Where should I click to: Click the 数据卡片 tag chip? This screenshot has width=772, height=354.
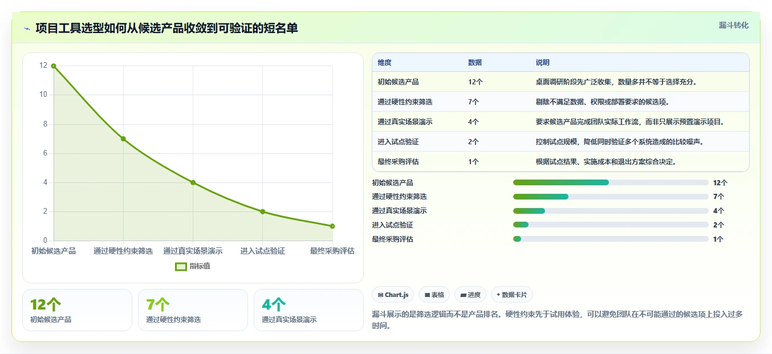tap(511, 295)
